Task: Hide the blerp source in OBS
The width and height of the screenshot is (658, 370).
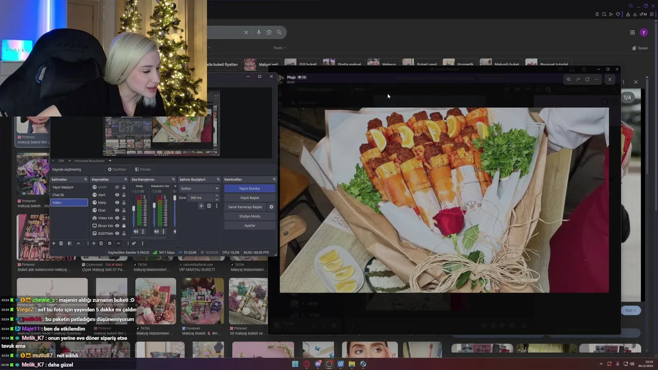Action: (117, 202)
